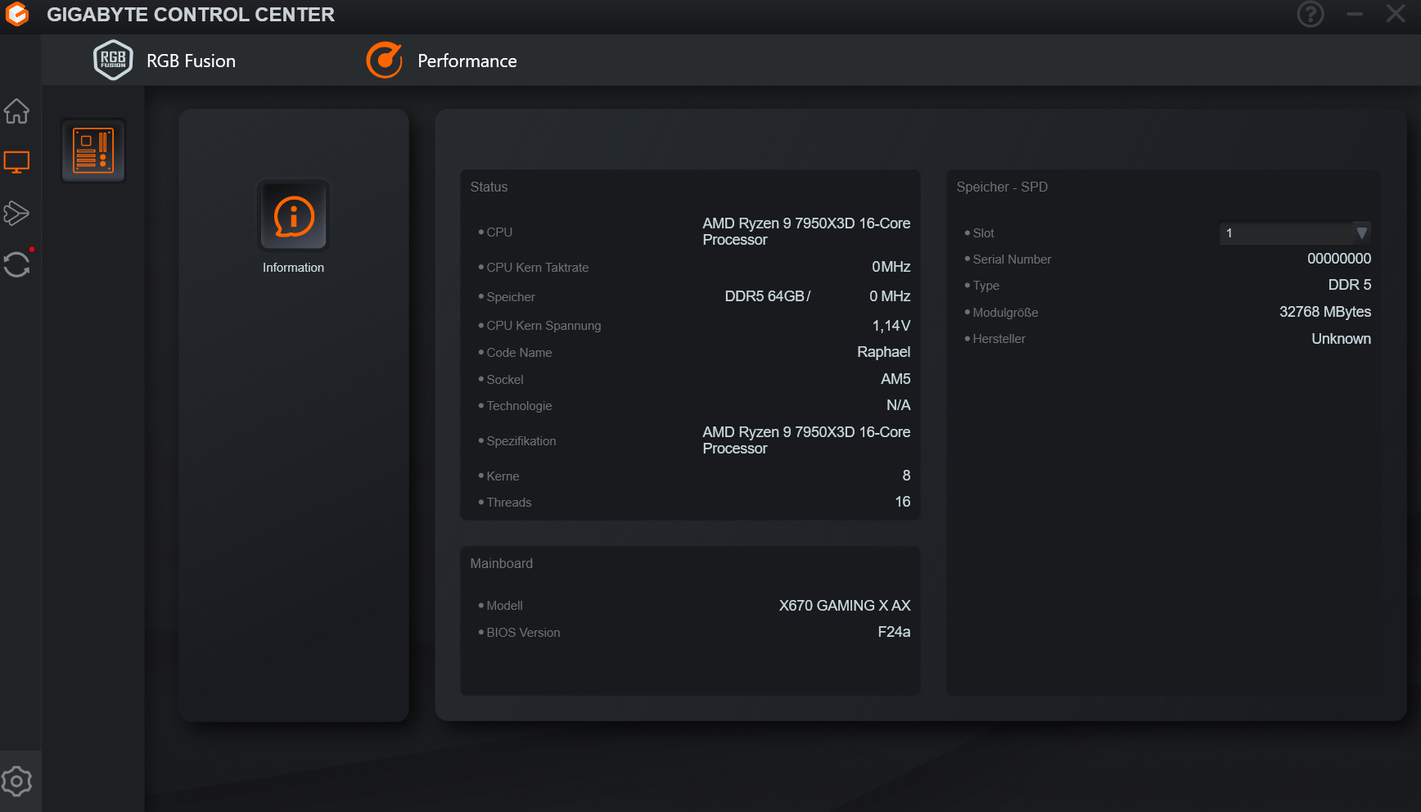
Task: Click the 'Speicher' label in Status
Action: pyautogui.click(x=511, y=297)
